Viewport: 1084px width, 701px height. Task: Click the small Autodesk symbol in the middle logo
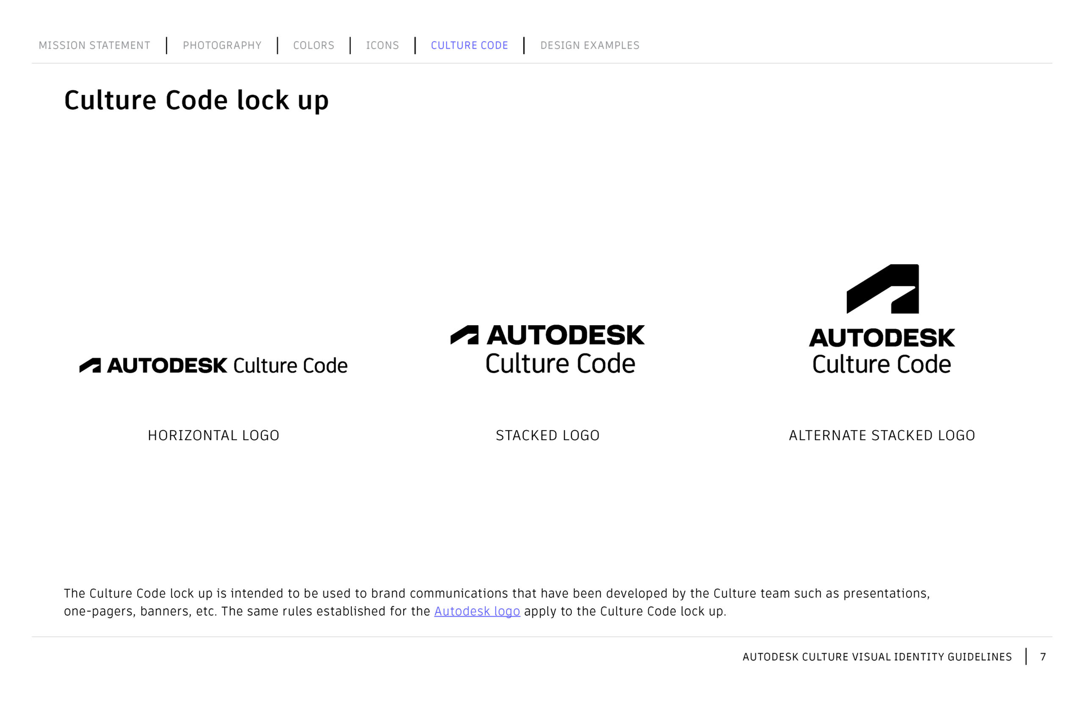tap(465, 335)
